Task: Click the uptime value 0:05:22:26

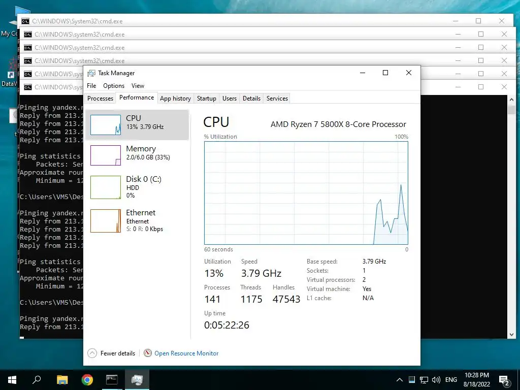Action: coord(226,325)
